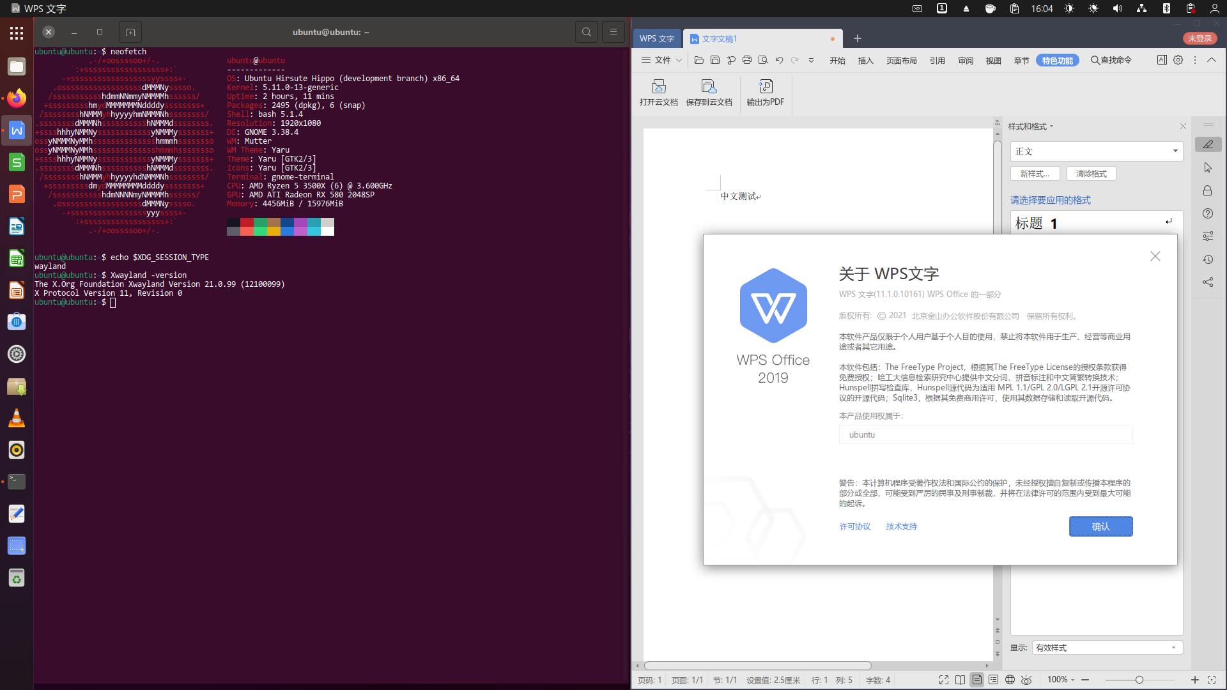This screenshot has height=690, width=1227.
Task: Open the 引用 ribbon tab
Action: pyautogui.click(x=937, y=61)
